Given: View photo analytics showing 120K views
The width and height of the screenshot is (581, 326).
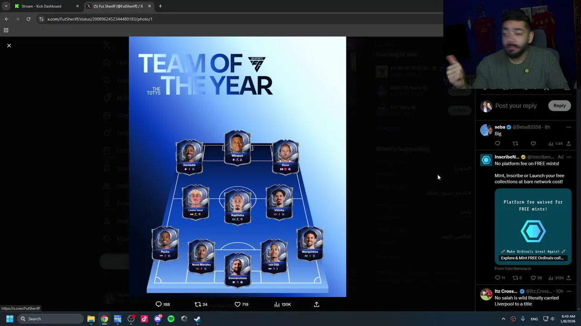Looking at the screenshot, I should point(282,304).
